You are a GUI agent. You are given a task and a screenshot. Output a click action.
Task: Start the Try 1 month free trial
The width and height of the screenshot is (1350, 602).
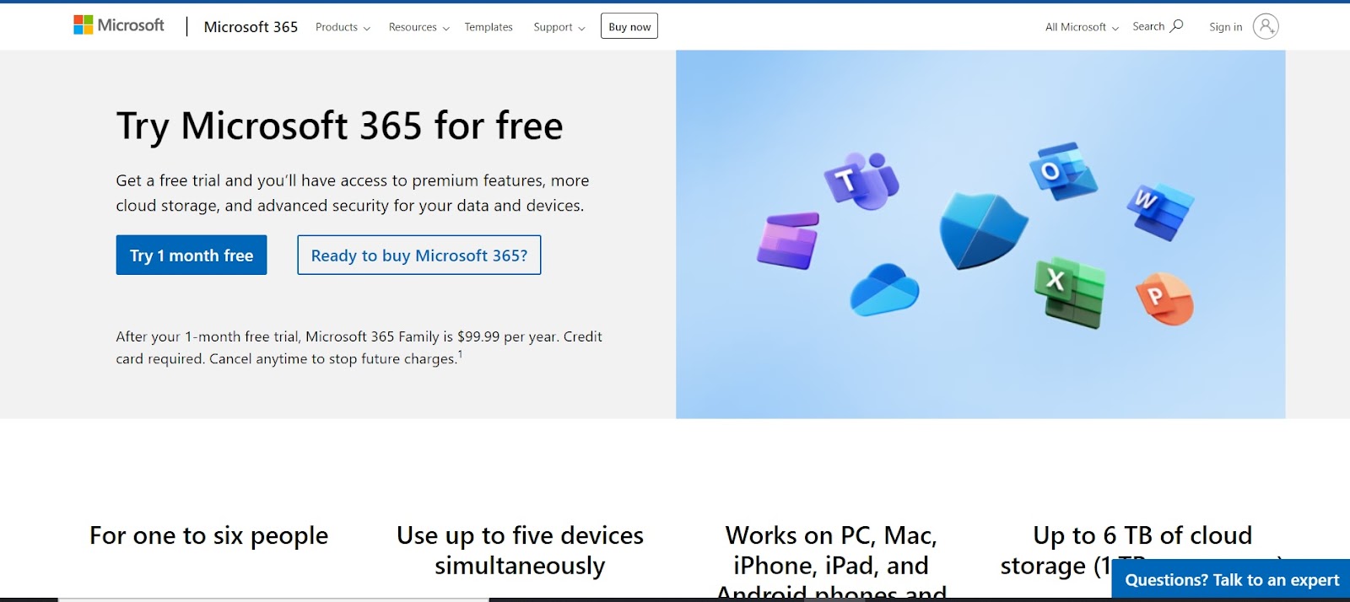click(192, 255)
